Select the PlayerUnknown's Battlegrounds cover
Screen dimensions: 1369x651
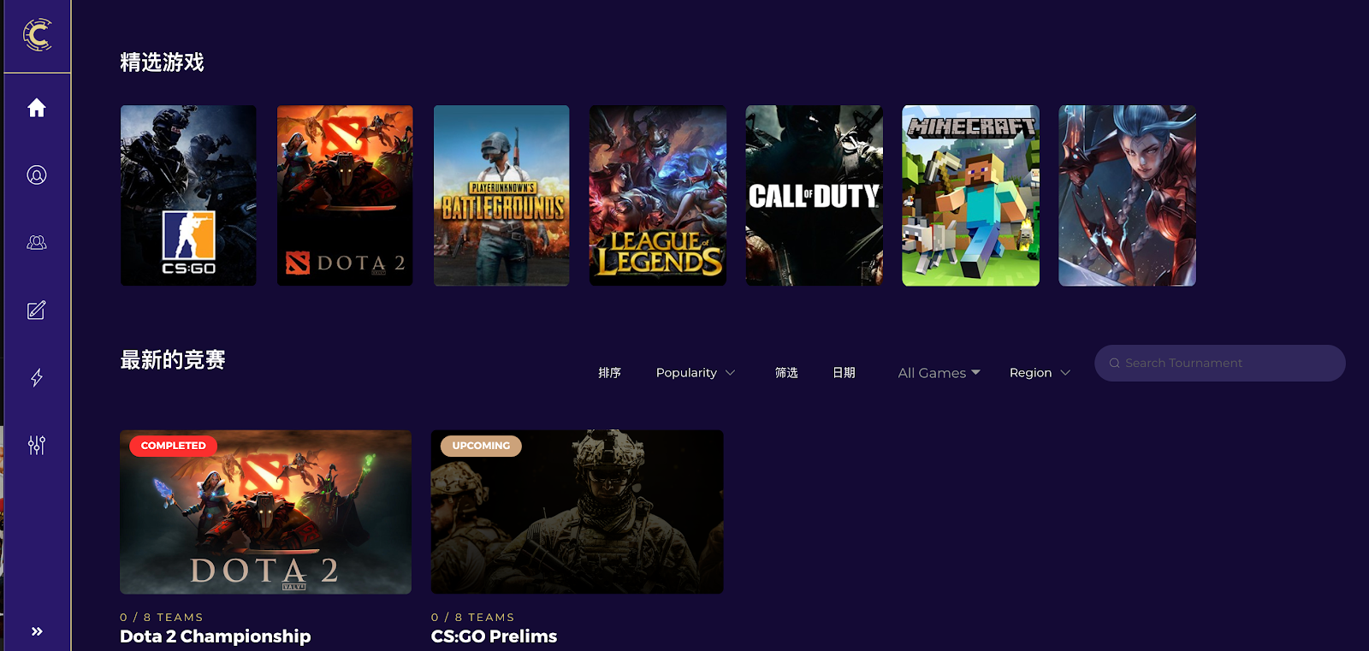click(x=501, y=196)
